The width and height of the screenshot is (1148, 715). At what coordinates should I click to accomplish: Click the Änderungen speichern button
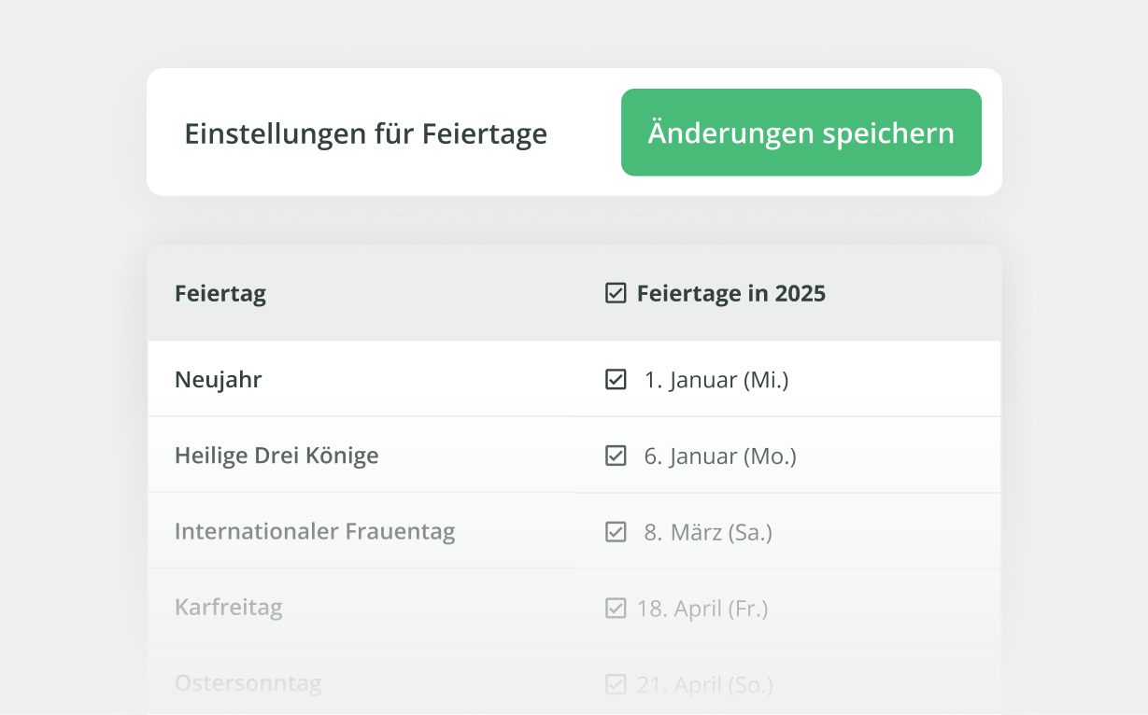[x=801, y=133]
